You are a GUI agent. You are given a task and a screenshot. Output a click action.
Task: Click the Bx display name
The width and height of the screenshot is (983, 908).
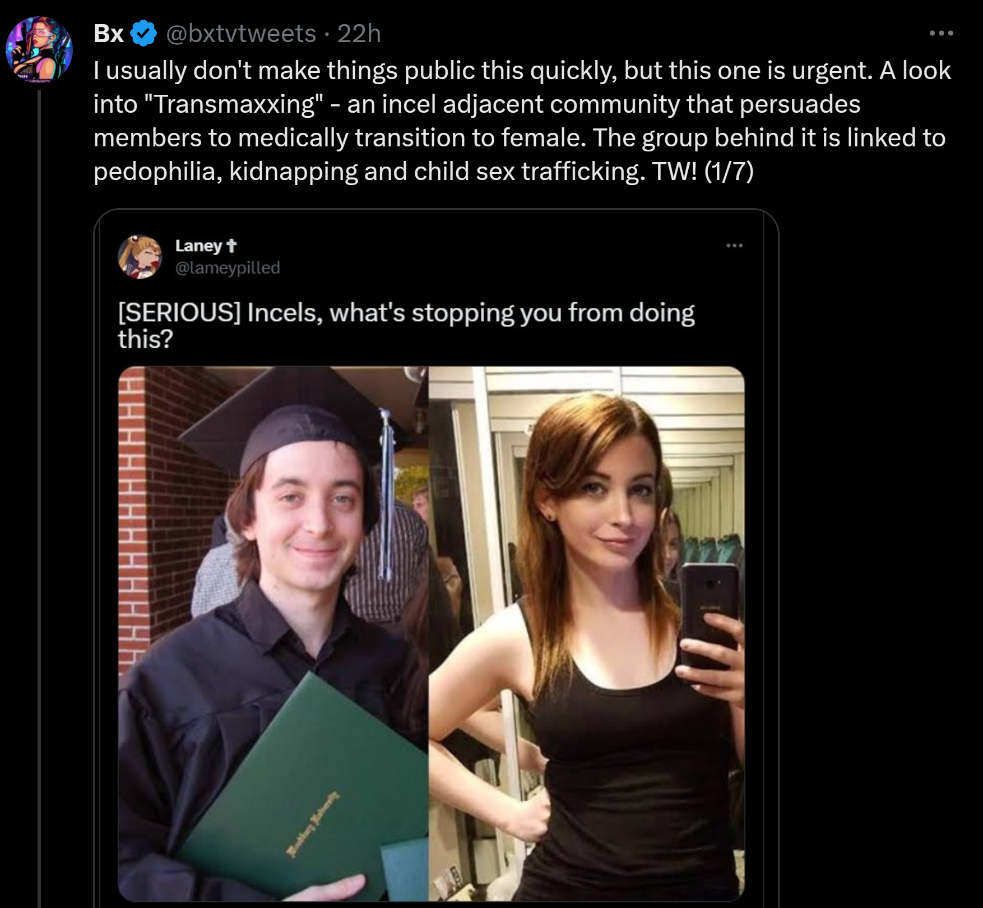pos(109,34)
